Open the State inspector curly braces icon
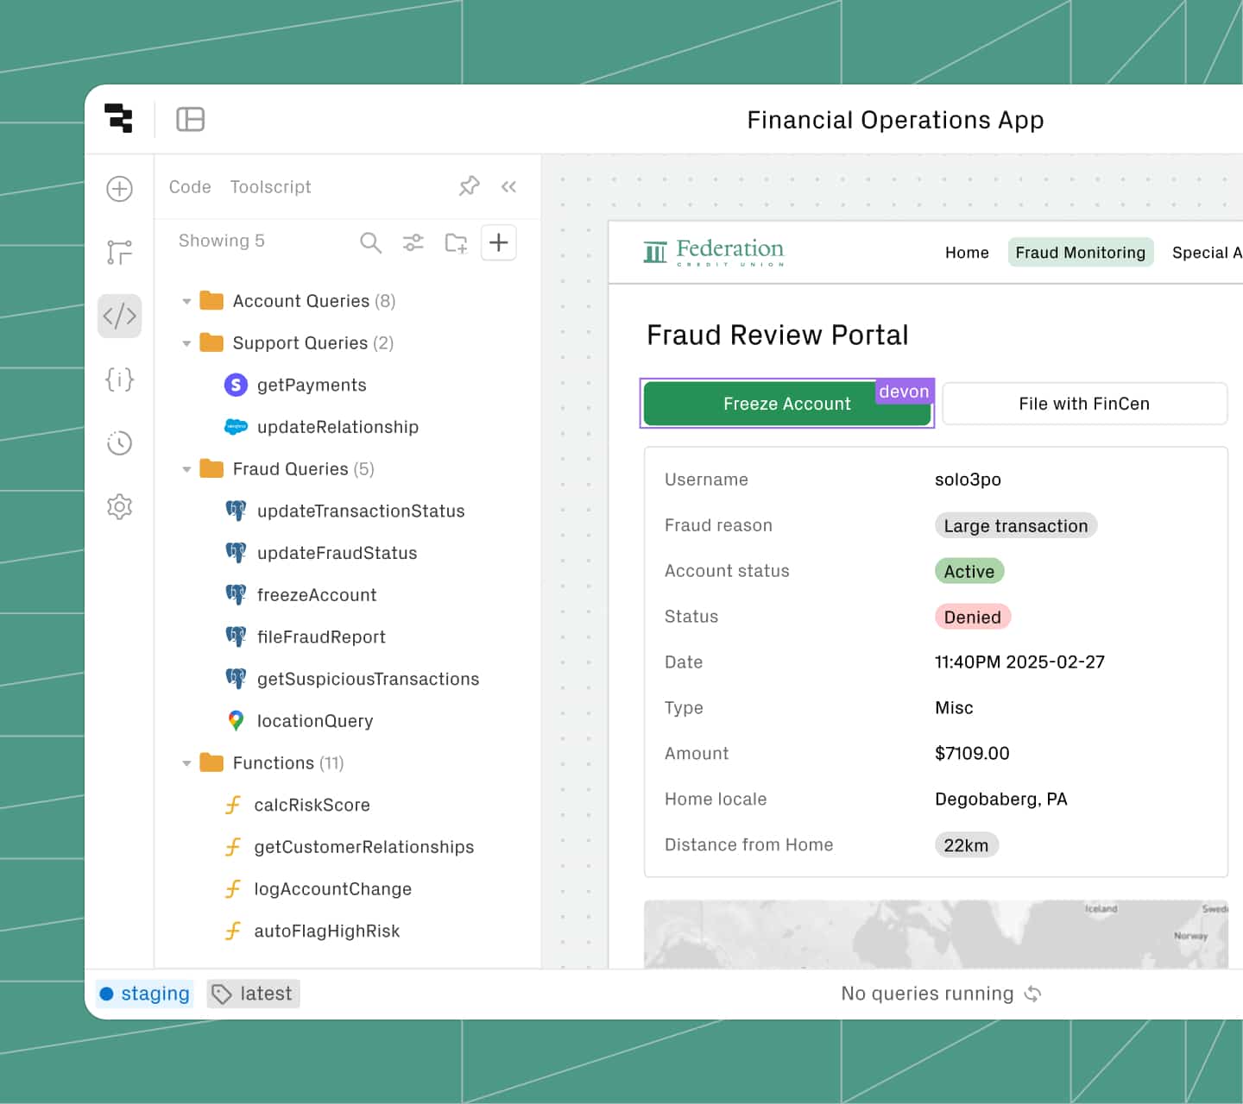This screenshot has height=1104, width=1243. (119, 379)
